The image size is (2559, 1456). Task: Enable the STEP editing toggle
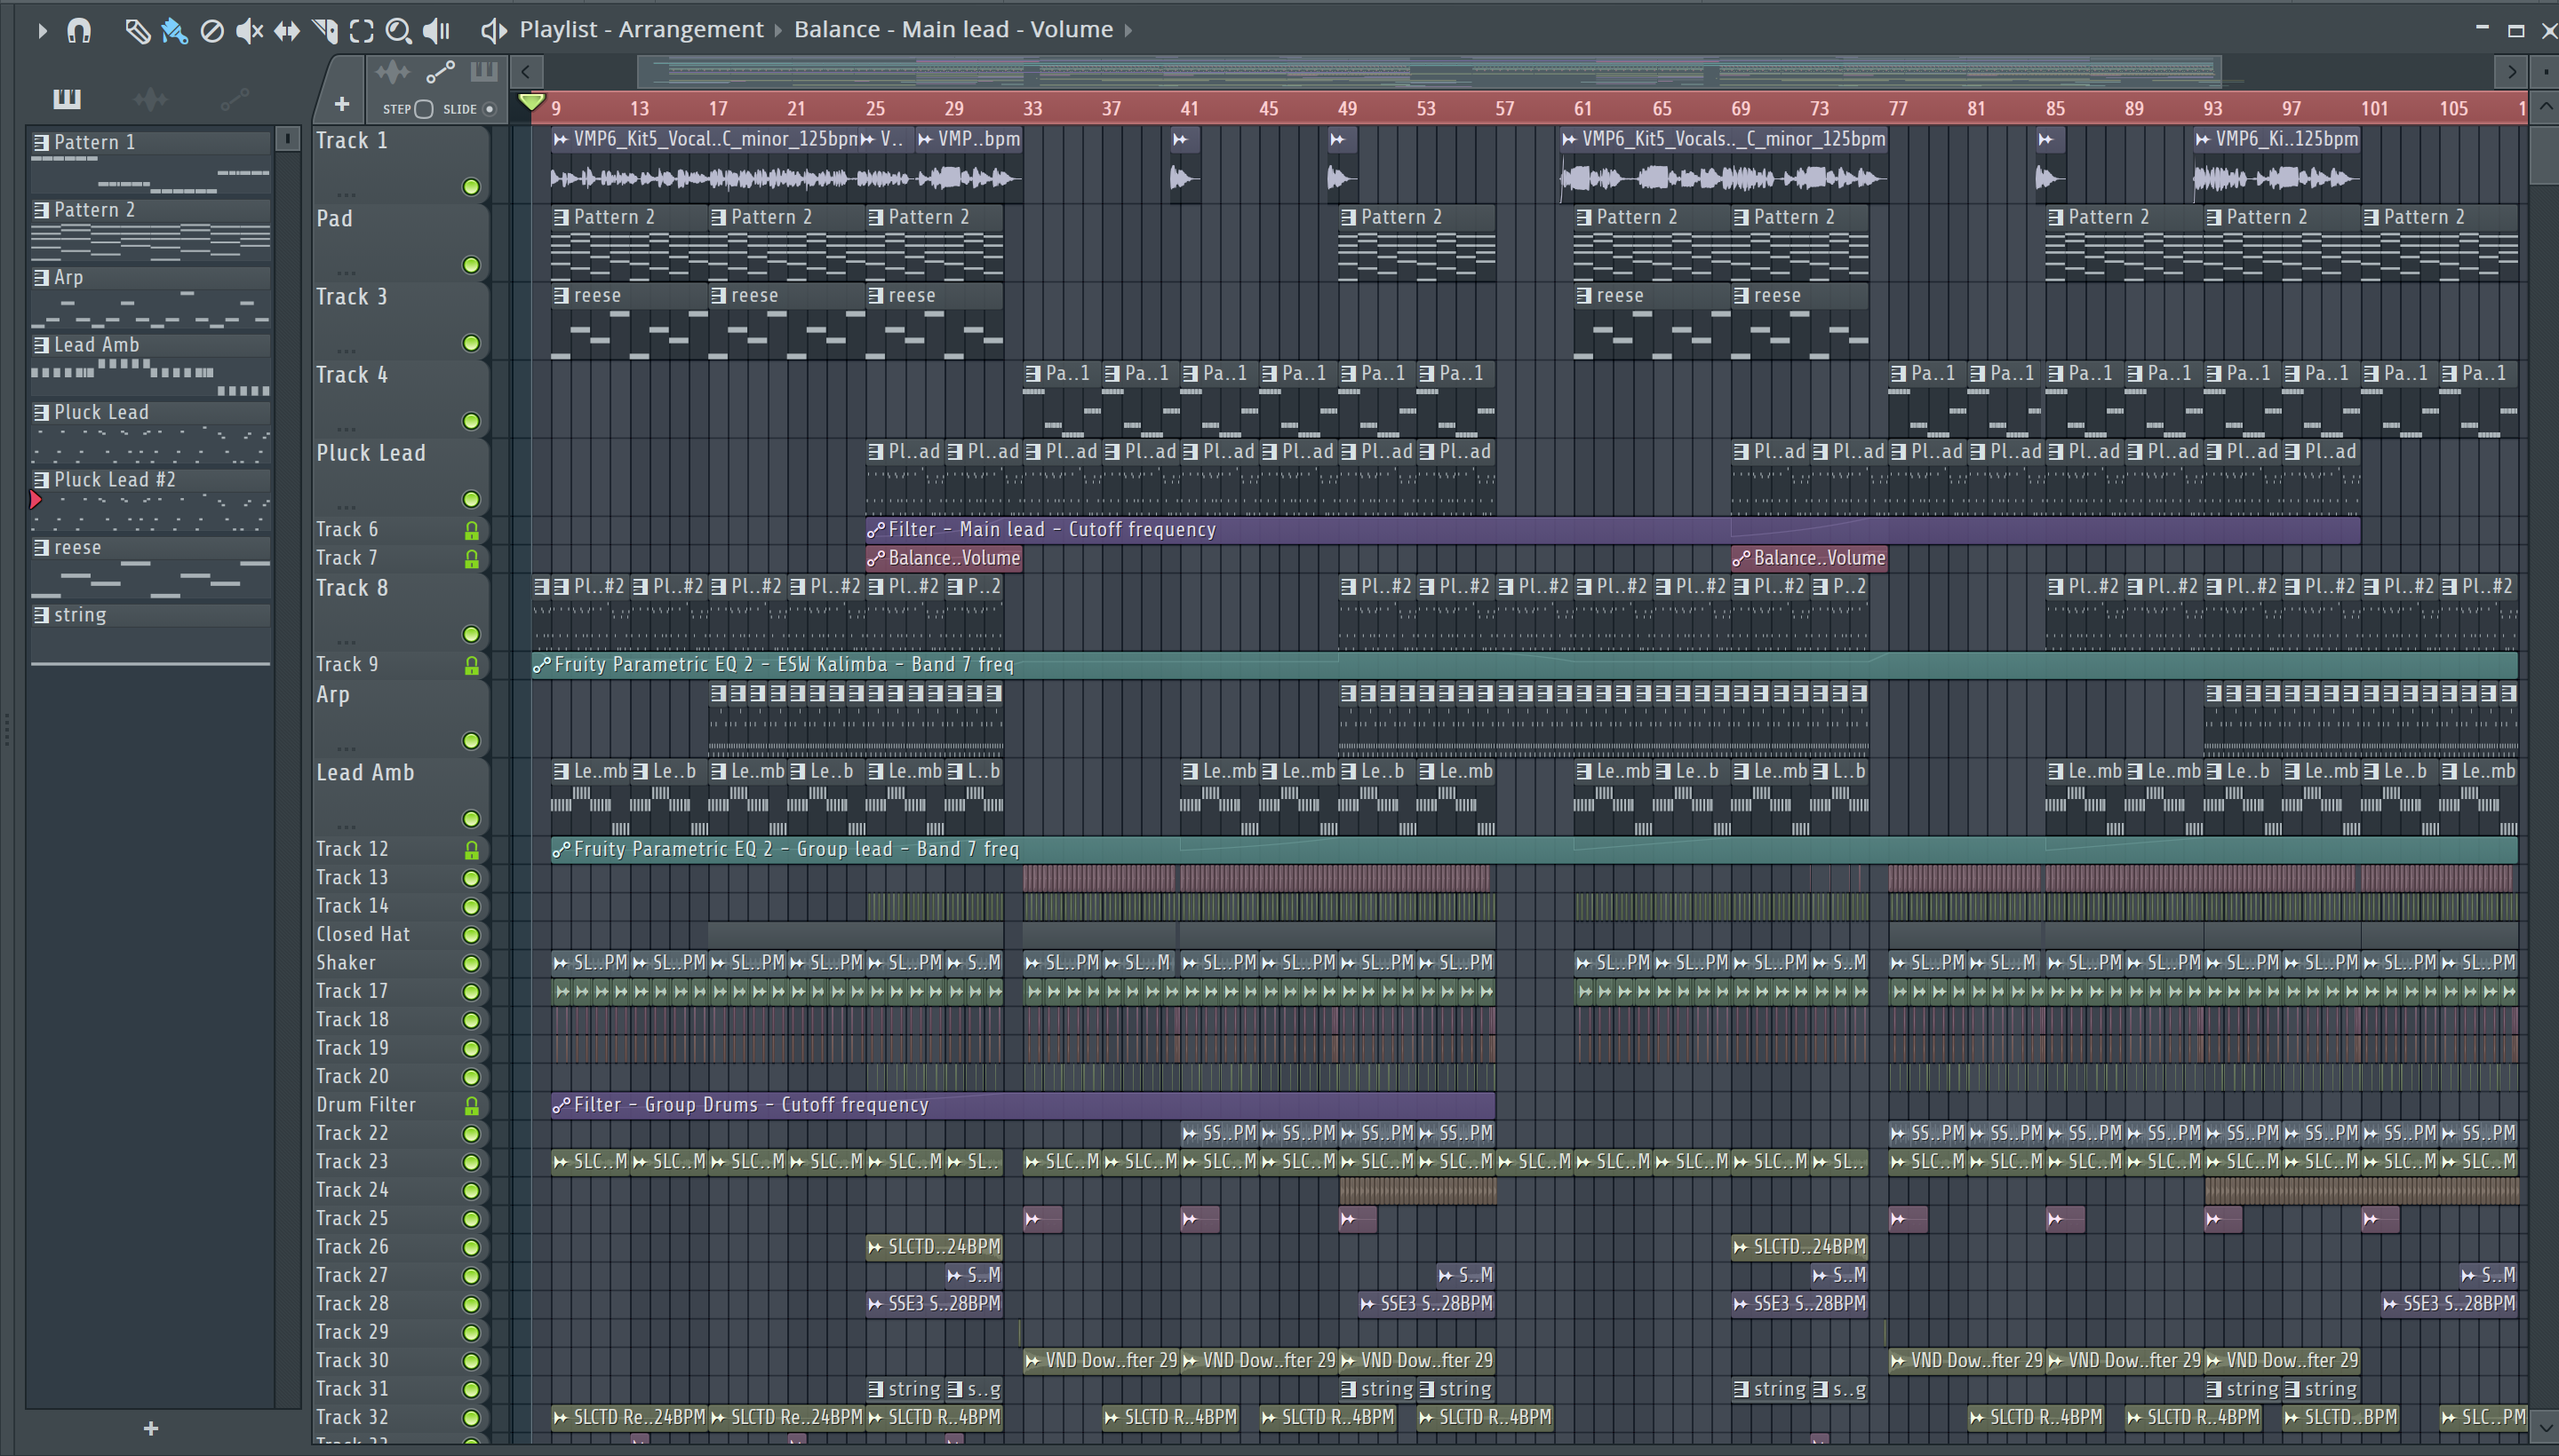point(423,109)
